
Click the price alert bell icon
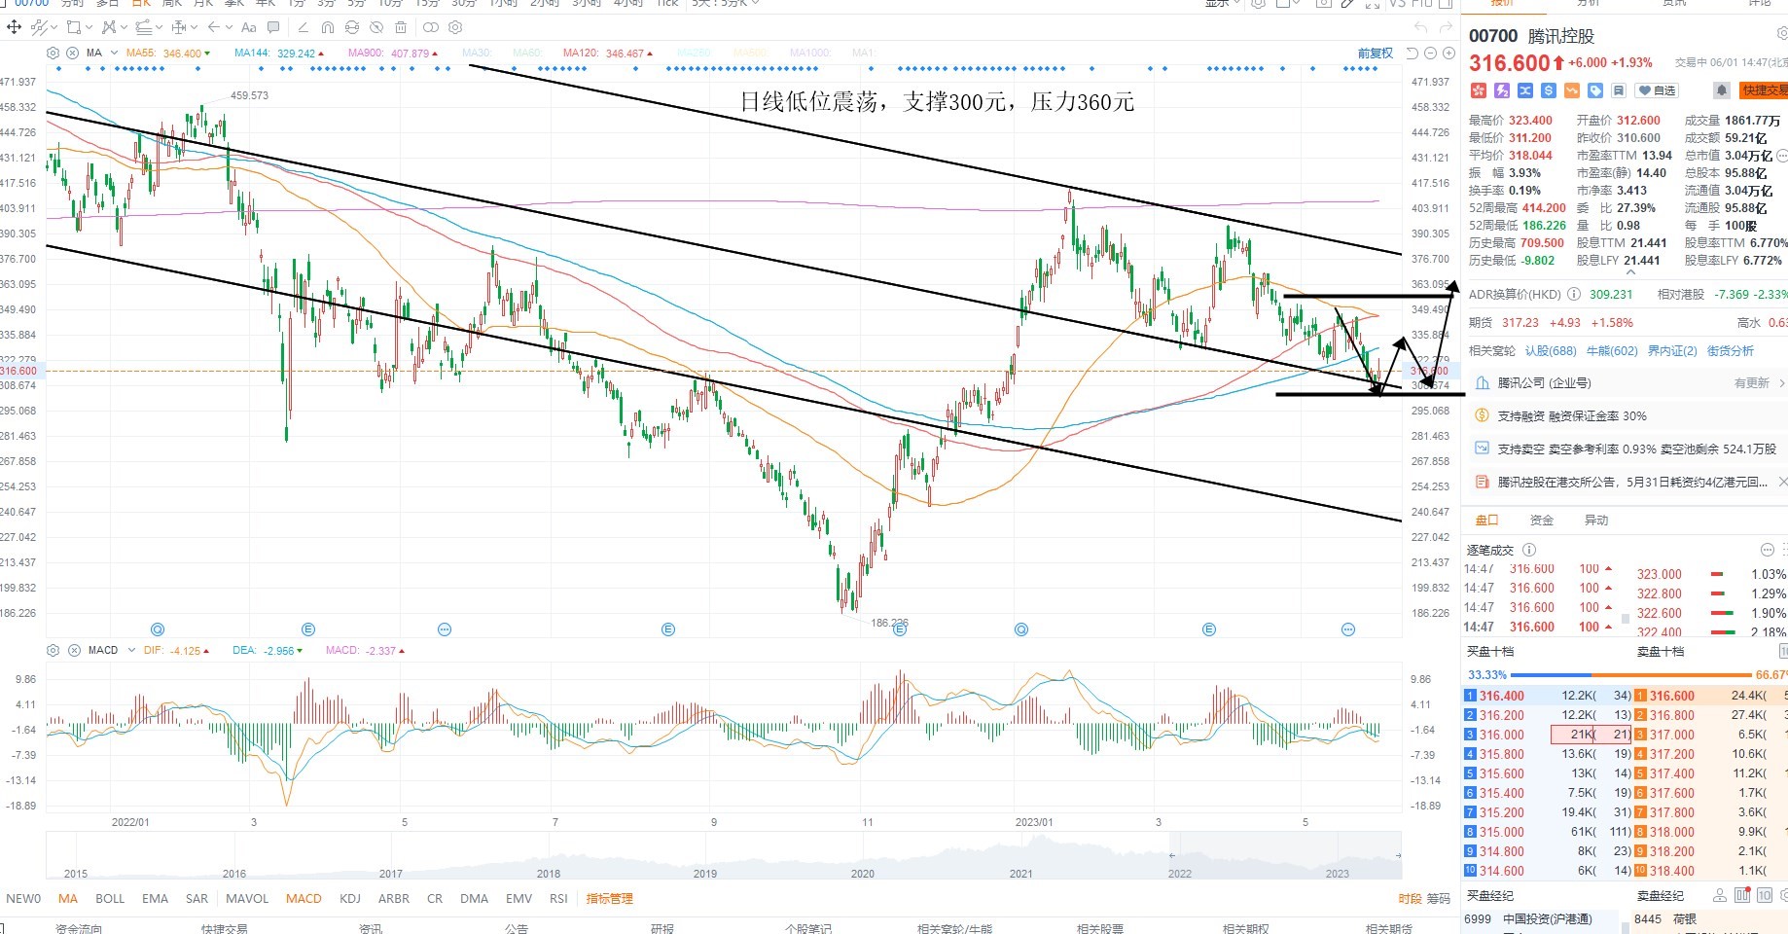1722,90
